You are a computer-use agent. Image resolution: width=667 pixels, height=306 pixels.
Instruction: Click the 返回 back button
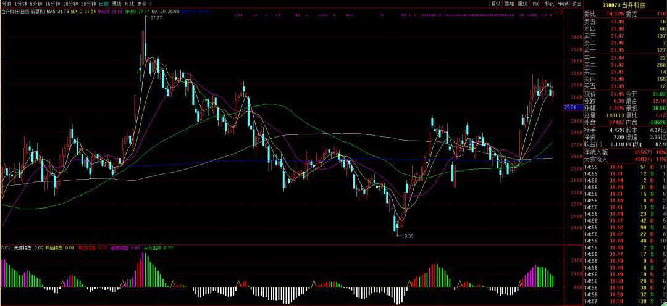[x=576, y=4]
